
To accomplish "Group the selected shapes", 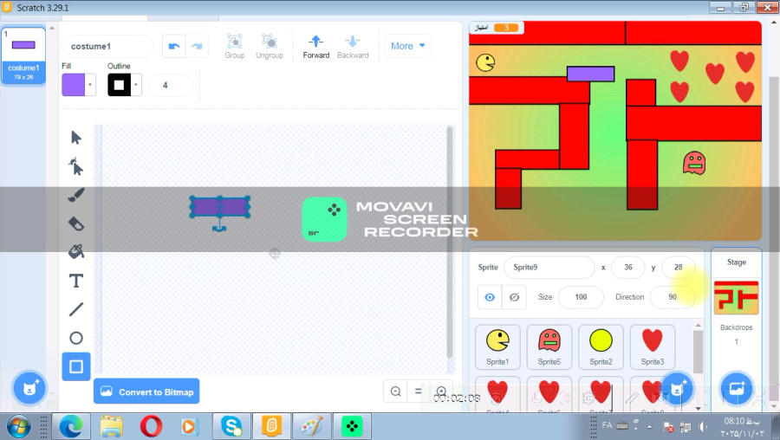I will pos(234,46).
